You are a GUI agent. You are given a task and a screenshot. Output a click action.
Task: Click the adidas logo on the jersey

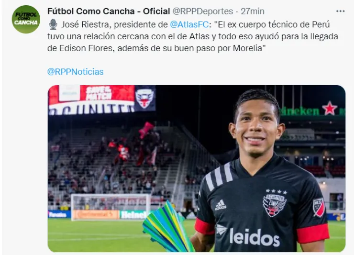coord(221,205)
